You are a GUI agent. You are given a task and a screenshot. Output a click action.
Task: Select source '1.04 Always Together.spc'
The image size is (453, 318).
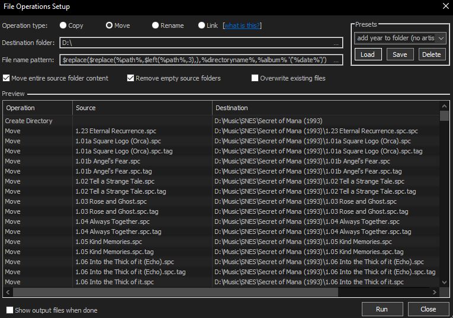[x=113, y=222]
